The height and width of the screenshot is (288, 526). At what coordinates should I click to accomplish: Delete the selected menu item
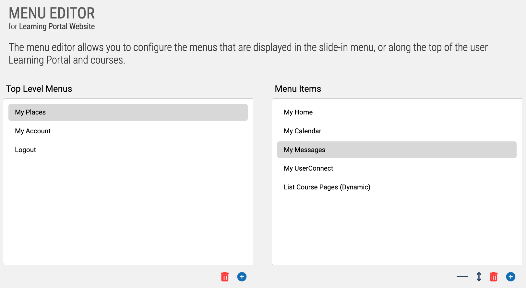pos(494,277)
